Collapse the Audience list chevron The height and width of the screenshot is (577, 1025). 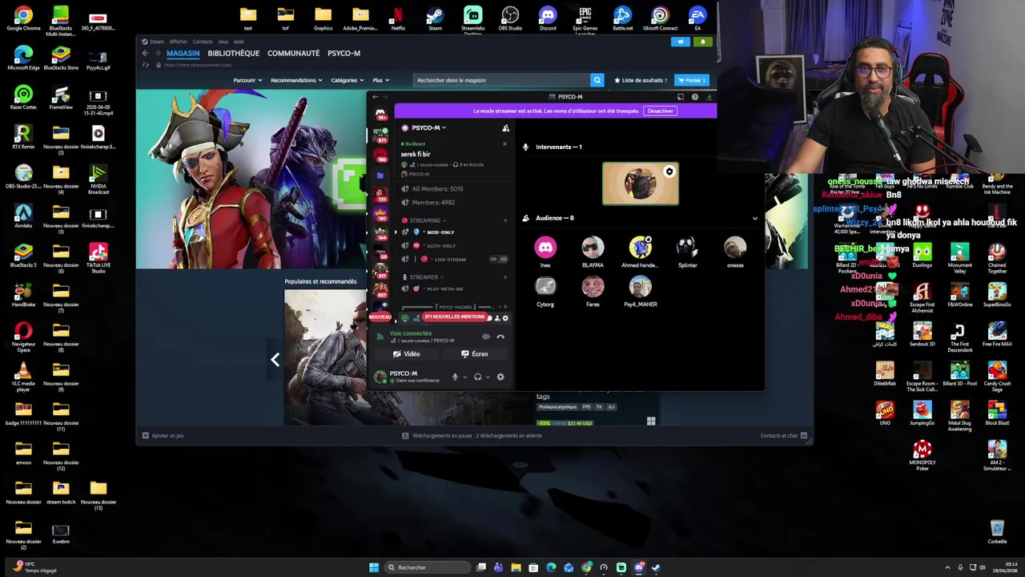(754, 218)
